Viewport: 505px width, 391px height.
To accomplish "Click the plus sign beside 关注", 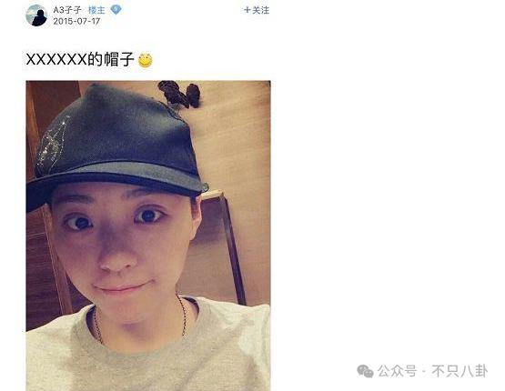I will tap(247, 10).
